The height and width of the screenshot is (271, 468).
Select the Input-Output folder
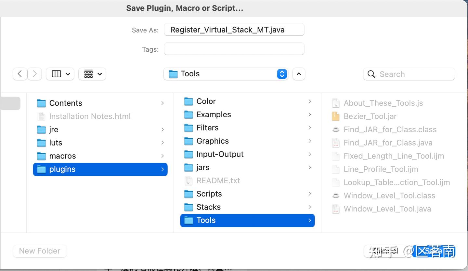pyautogui.click(x=220, y=154)
